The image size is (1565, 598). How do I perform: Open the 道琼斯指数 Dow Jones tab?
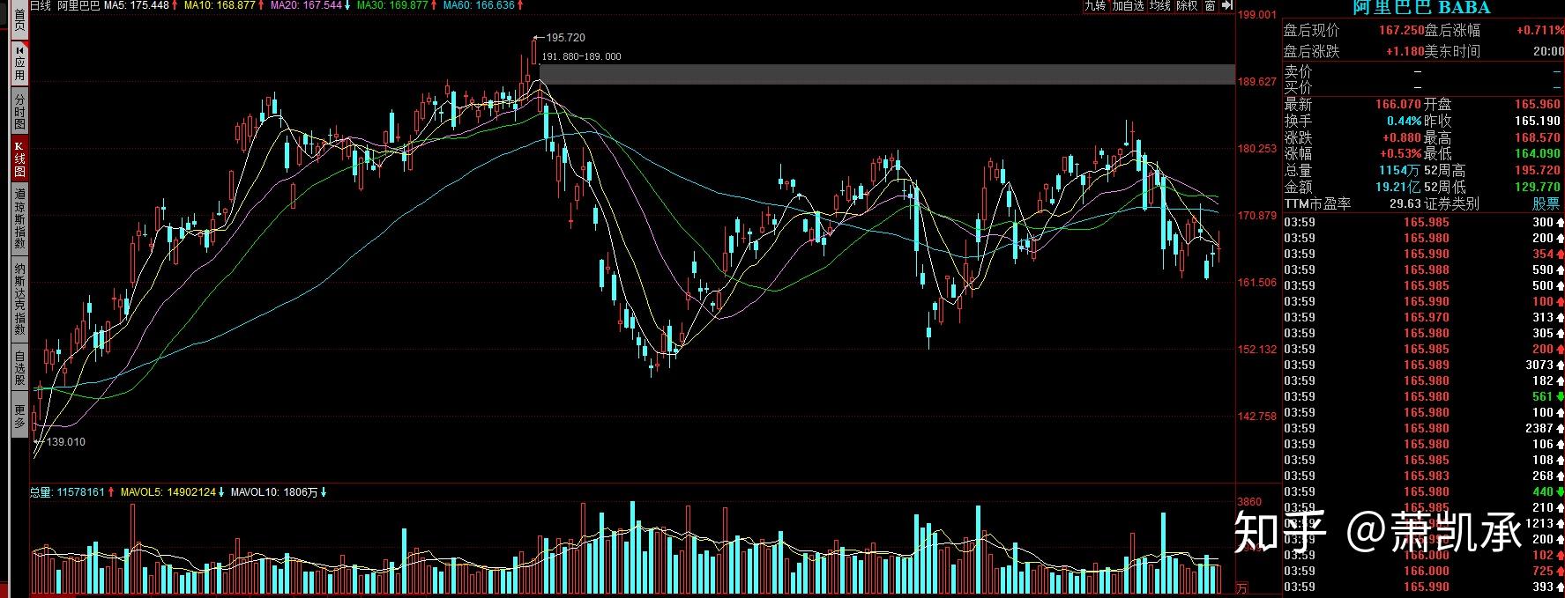coord(19,218)
